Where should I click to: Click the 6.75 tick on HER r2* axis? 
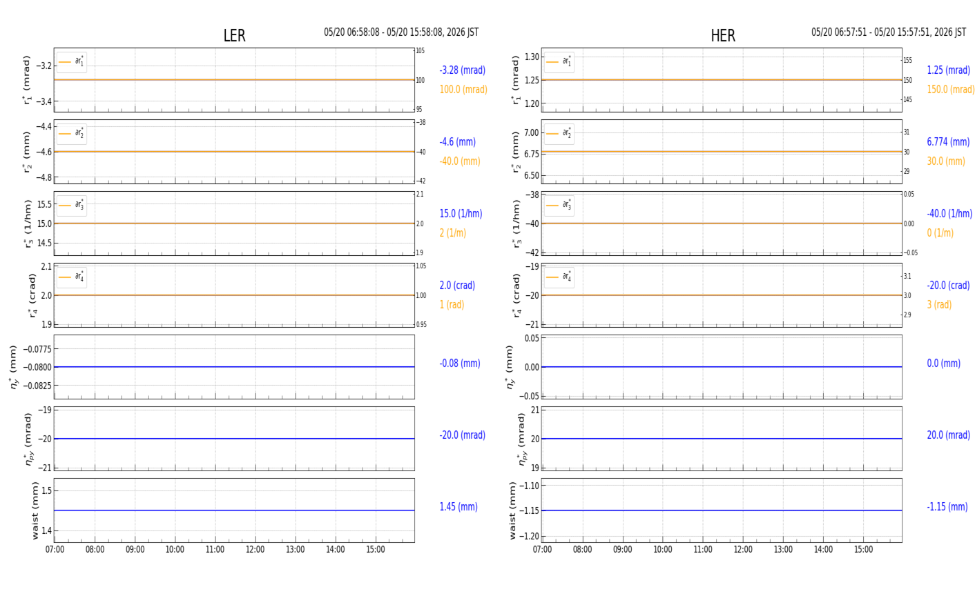point(531,154)
